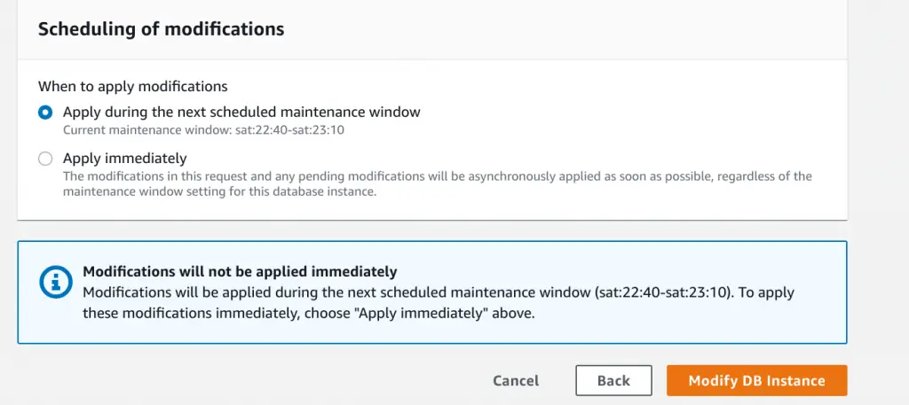Viewport: 909px width, 405px height.
Task: Click the Modify DB Instance button
Action: pos(756,381)
